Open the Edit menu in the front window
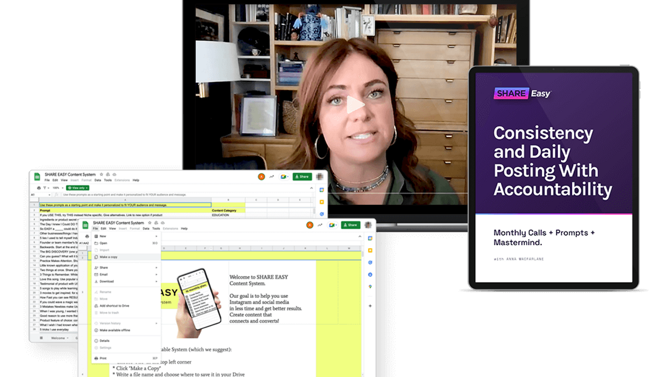The width and height of the screenshot is (670, 377). tap(103, 229)
